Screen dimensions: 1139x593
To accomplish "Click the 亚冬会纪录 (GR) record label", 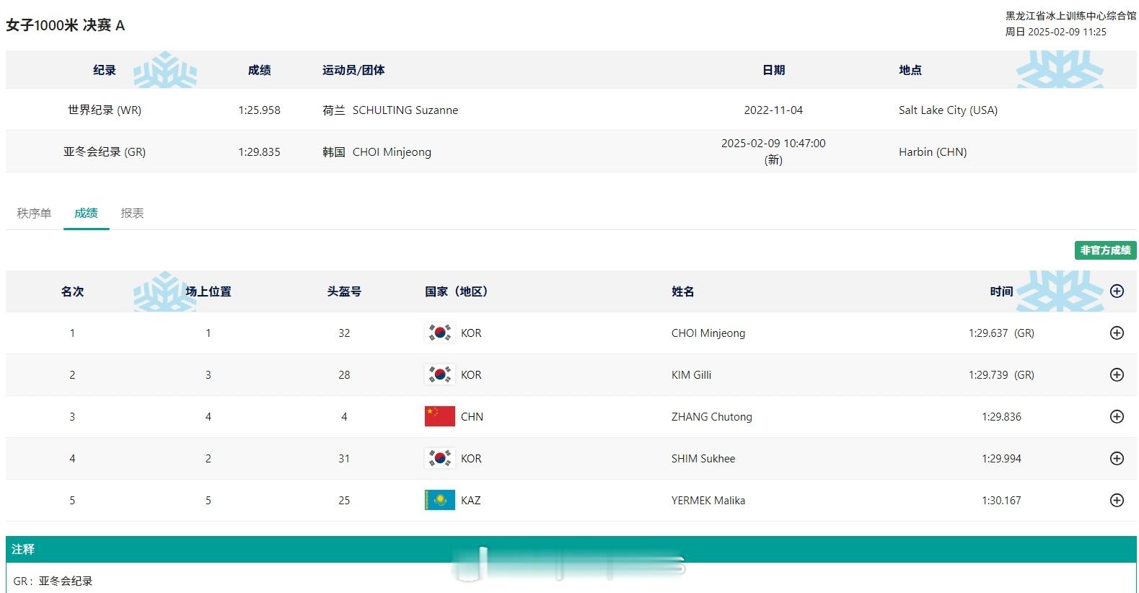I will tap(105, 151).
